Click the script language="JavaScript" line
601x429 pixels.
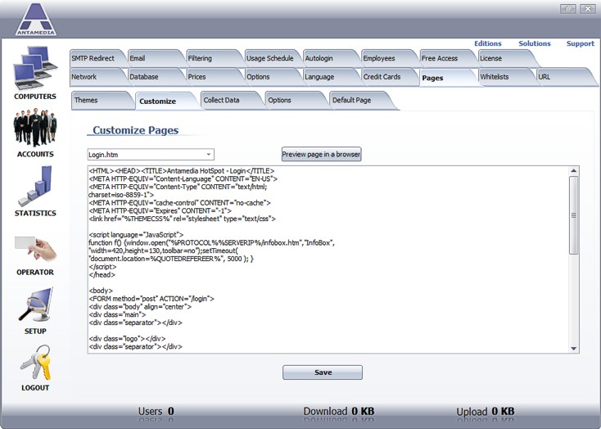pos(136,235)
